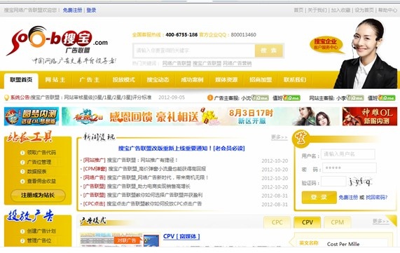This screenshot has height=253, width=400.
Task: Open announcement 网站审核星级评分标准
Action: [91, 97]
